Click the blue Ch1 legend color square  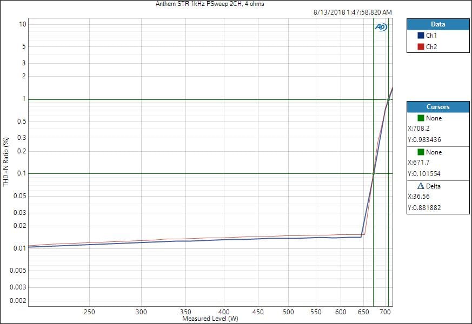point(421,36)
